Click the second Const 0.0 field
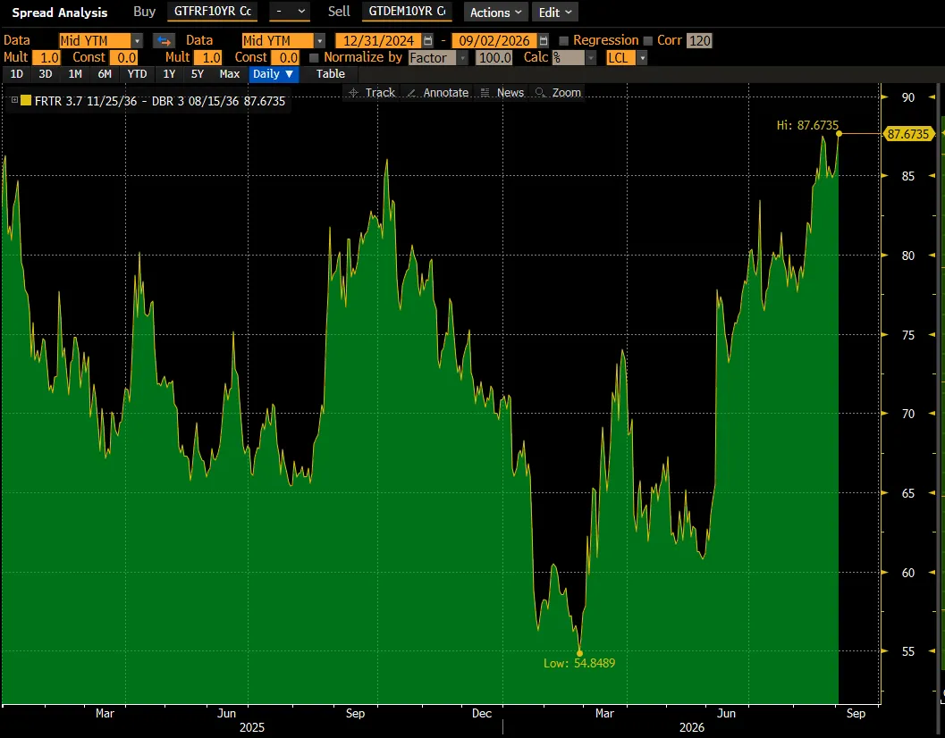This screenshot has height=738, width=945. coord(285,58)
